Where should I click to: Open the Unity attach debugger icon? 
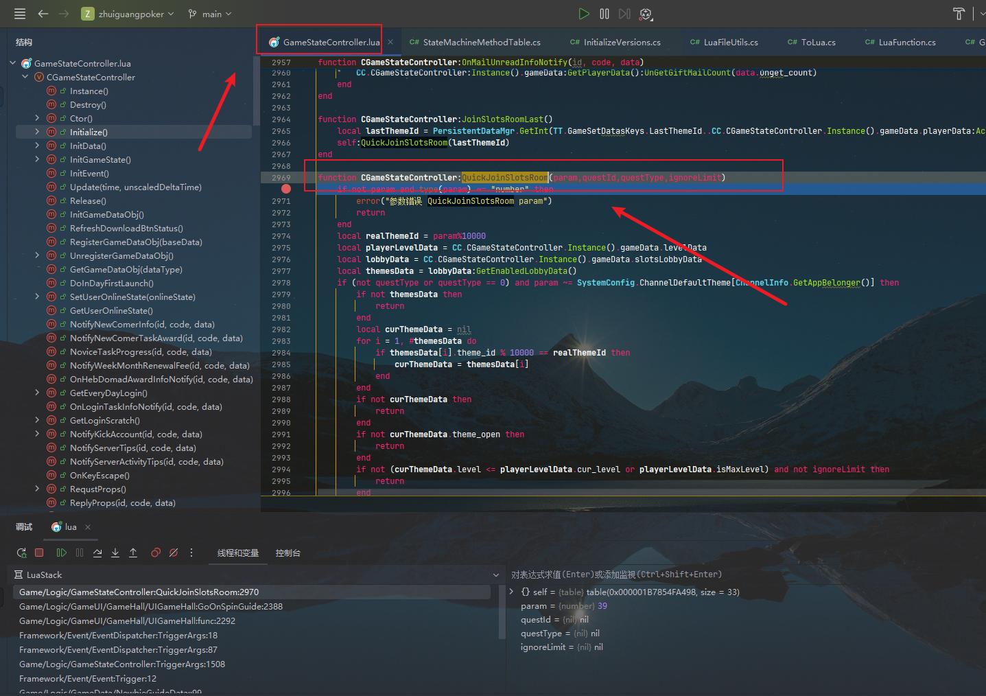click(x=646, y=14)
